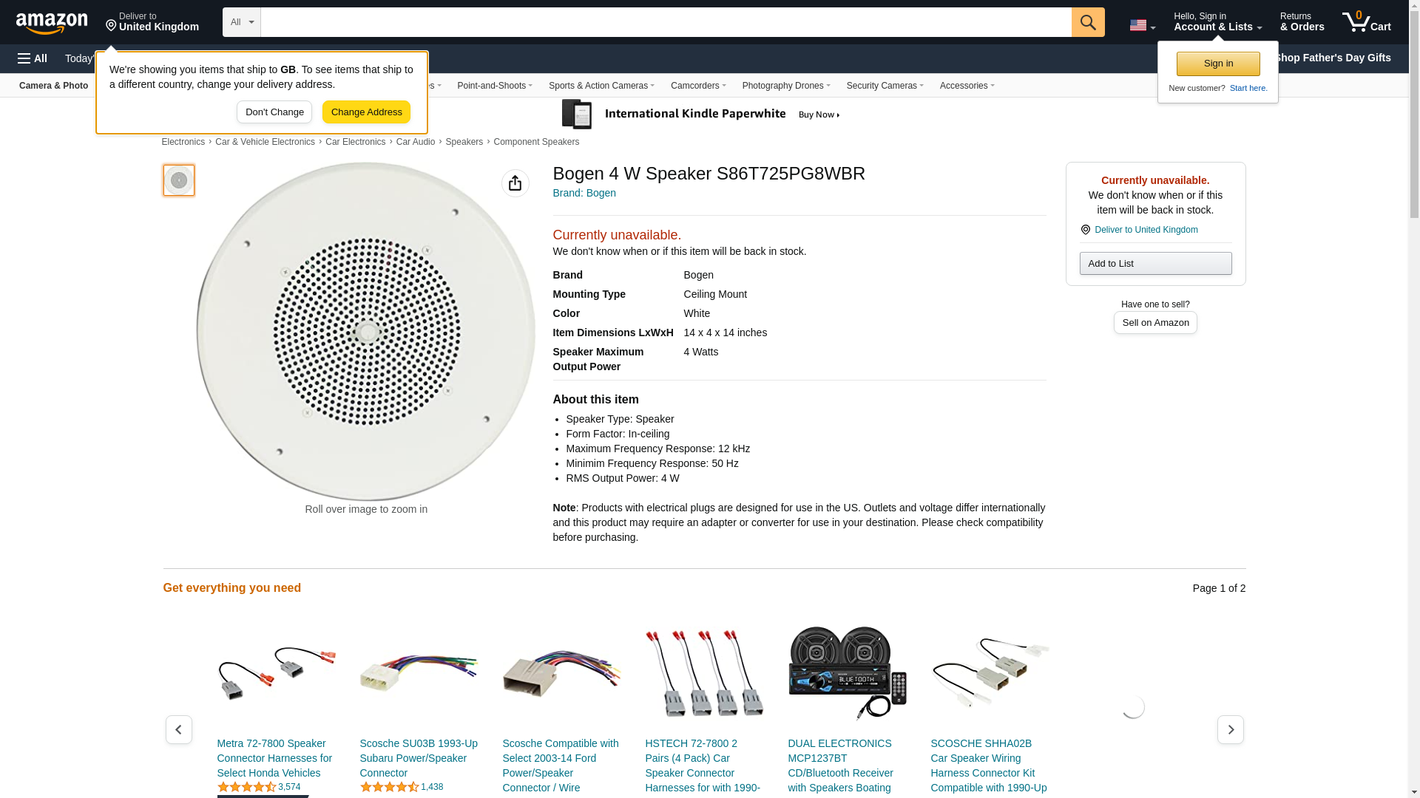Click in the search text field
The image size is (1420, 798).
(666, 22)
